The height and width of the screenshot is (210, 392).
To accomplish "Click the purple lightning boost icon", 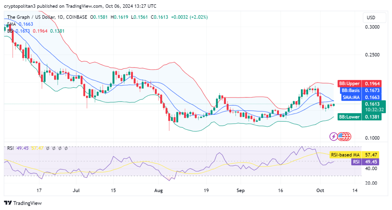I will point(333,136).
